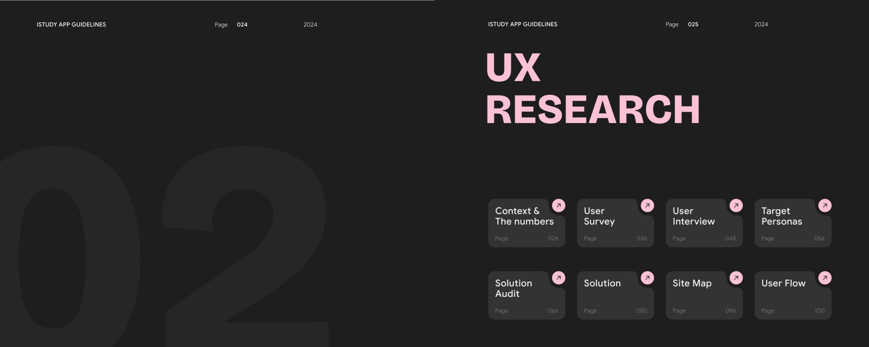The width and height of the screenshot is (869, 347).
Task: Click page number 096
Action: (x=731, y=311)
